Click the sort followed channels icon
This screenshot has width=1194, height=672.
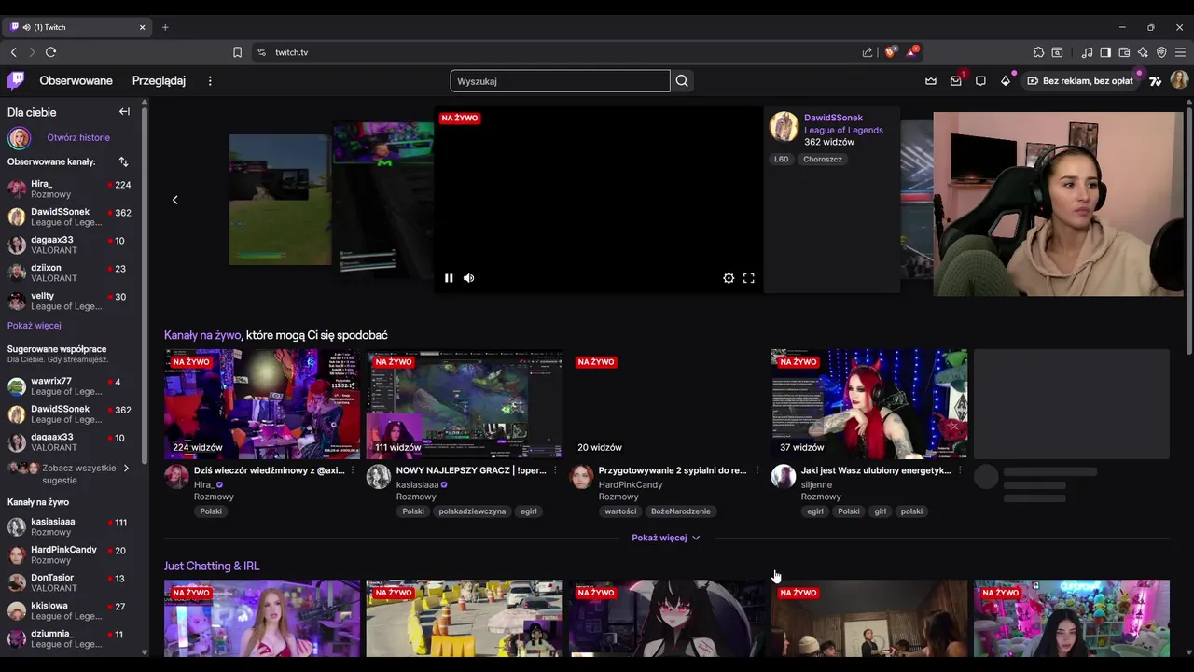[x=123, y=161]
